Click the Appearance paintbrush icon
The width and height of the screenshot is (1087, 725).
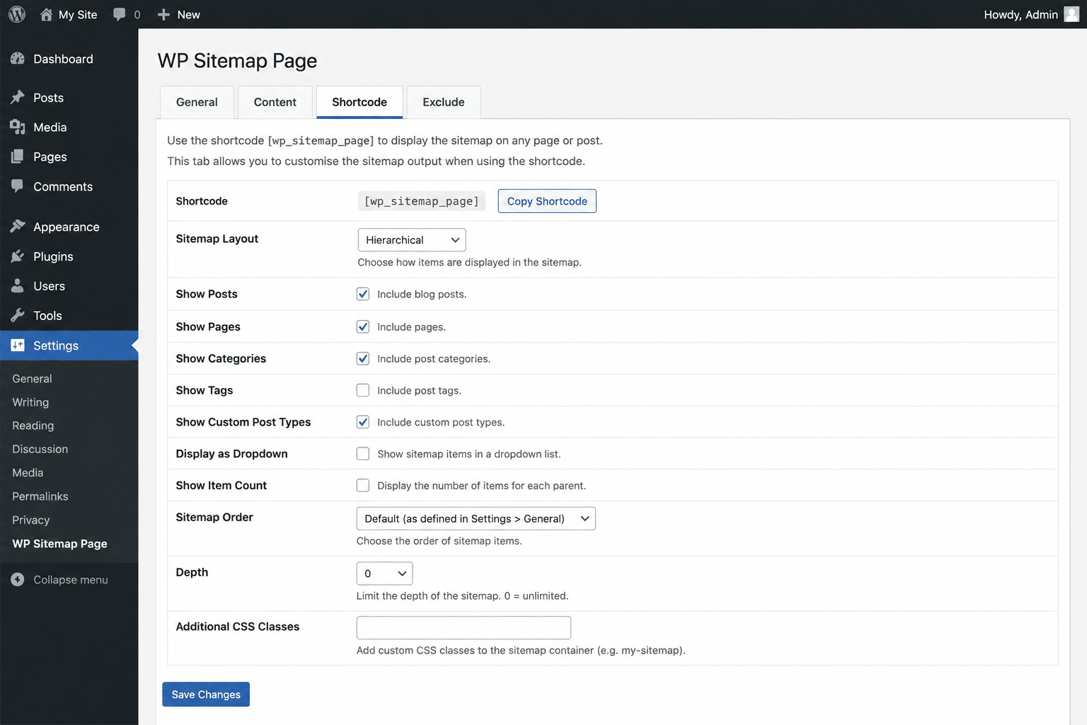click(x=18, y=227)
